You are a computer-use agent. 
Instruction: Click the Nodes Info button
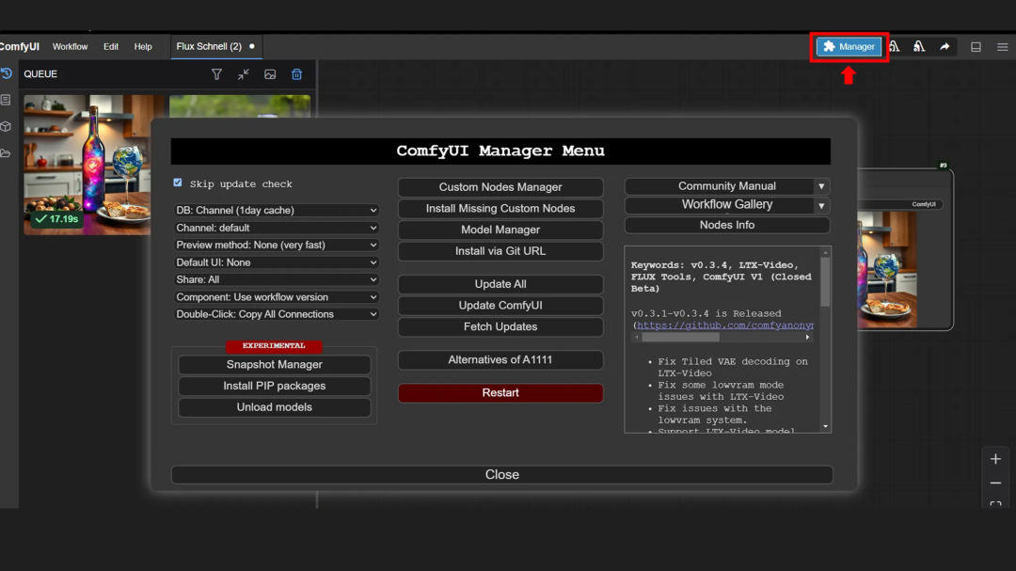pos(727,225)
